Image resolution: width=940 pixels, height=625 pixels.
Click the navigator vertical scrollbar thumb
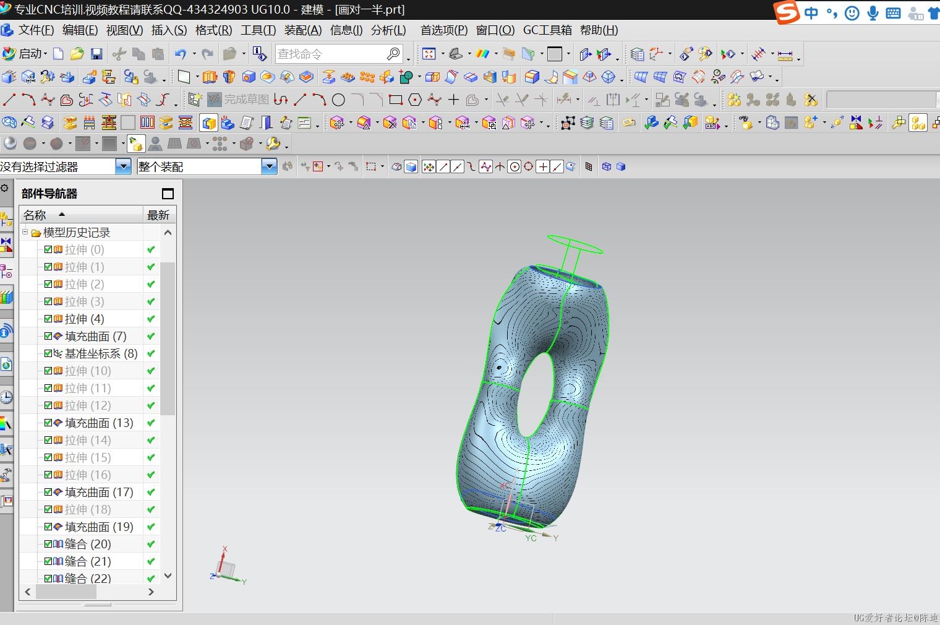click(x=168, y=338)
